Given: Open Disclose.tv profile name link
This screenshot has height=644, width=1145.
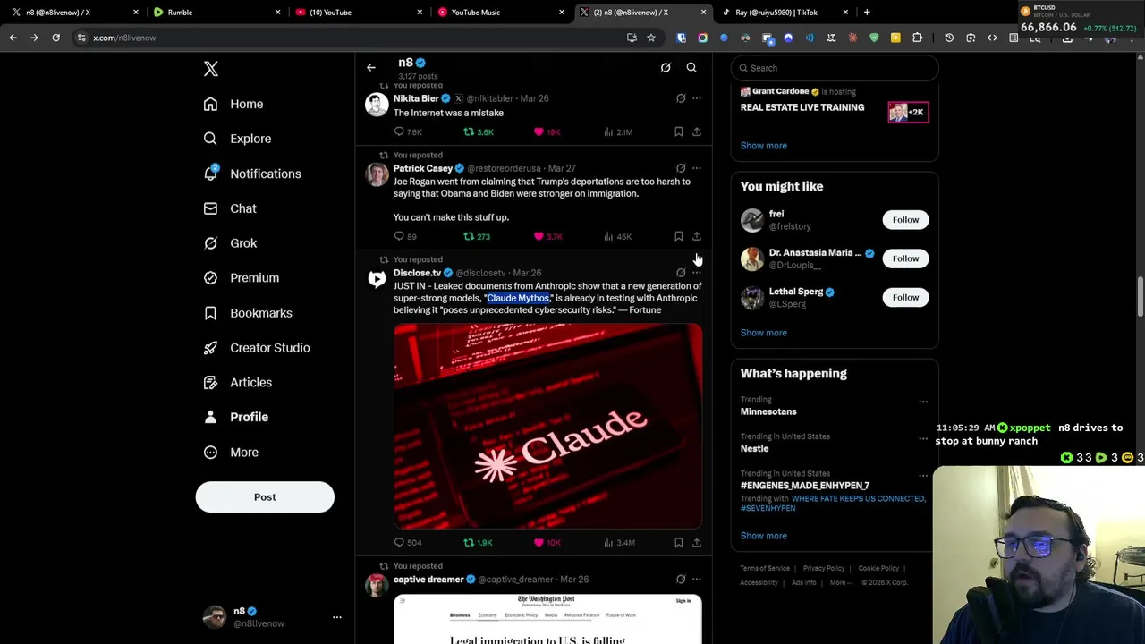Looking at the screenshot, I should click(417, 273).
